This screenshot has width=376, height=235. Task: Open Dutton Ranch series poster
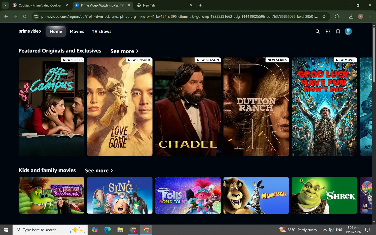click(256, 107)
